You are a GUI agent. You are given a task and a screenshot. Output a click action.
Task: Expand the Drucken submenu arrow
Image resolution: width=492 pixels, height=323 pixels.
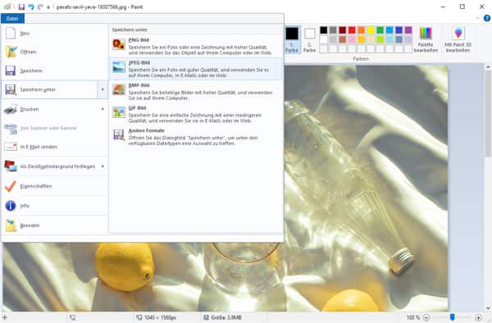coord(102,109)
